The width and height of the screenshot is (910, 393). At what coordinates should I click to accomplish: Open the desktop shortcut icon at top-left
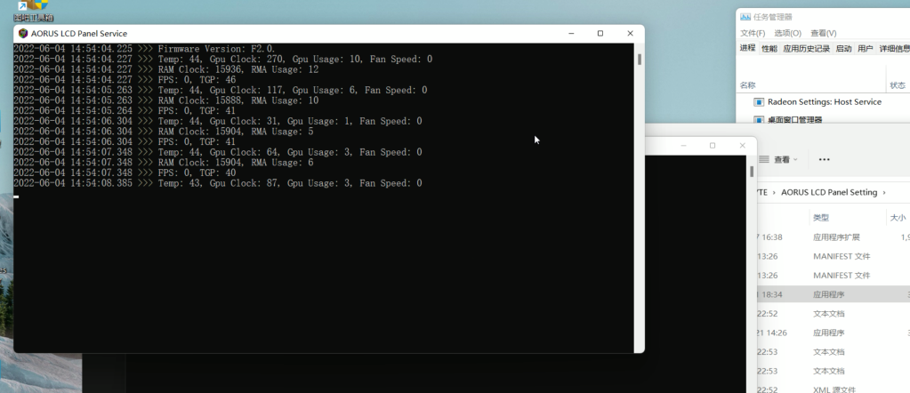(x=35, y=9)
